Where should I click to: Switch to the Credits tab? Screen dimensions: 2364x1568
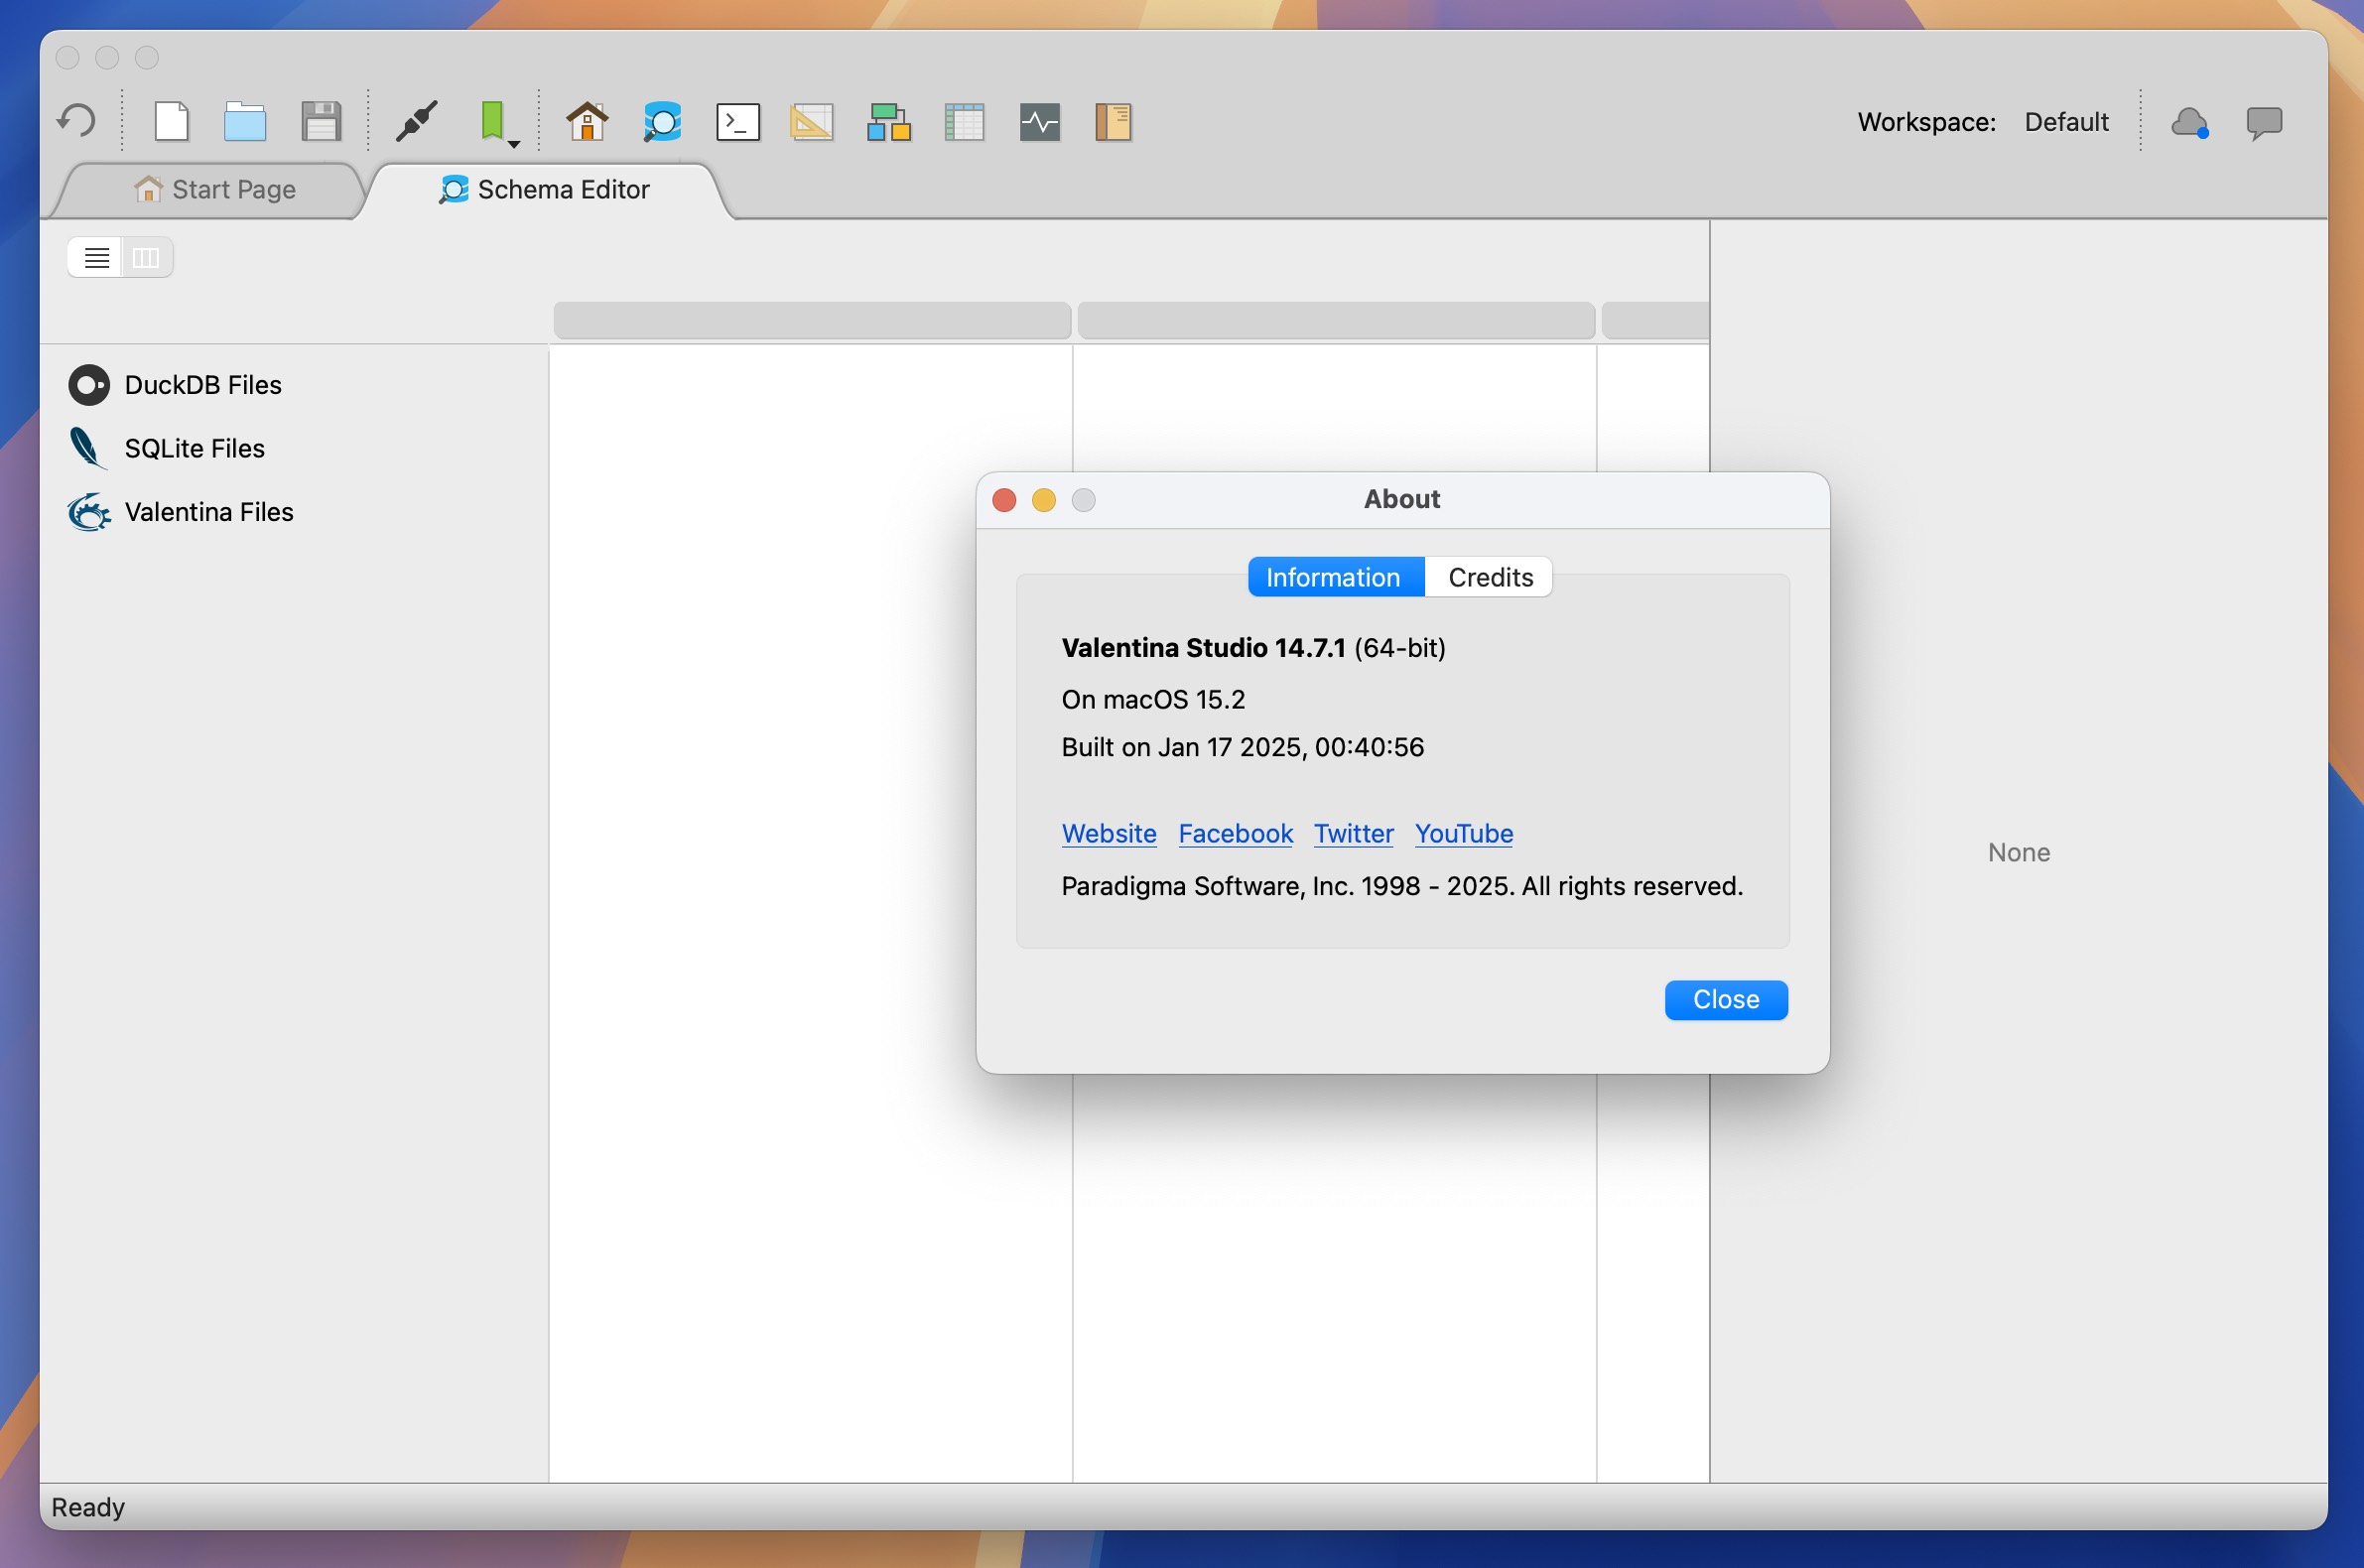click(1489, 576)
